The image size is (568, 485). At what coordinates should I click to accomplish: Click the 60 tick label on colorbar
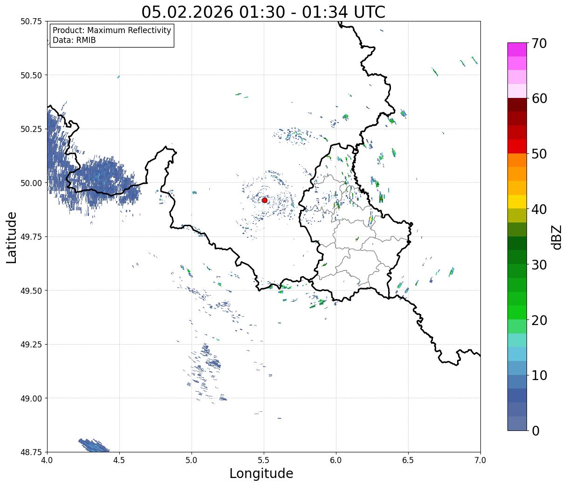(539, 98)
